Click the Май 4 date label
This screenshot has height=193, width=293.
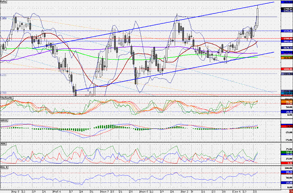pyautogui.click(x=57, y=192)
